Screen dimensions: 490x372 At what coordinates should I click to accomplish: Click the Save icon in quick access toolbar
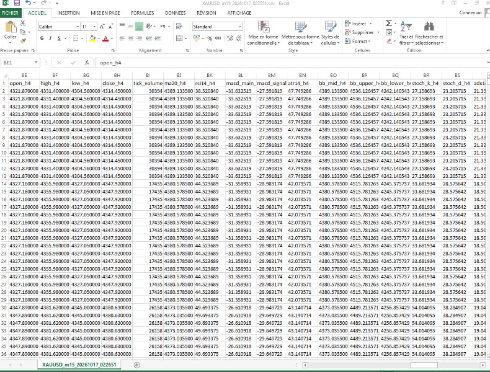tap(17, 3)
